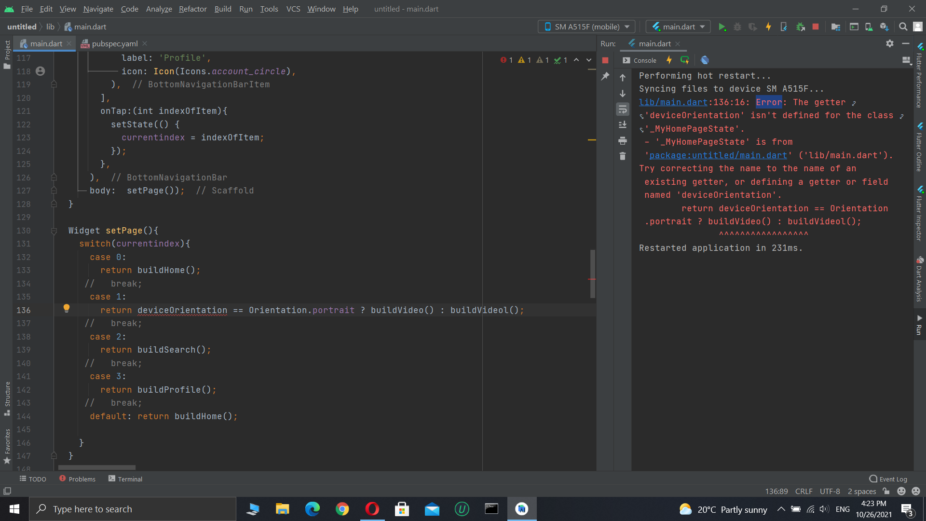Image resolution: width=926 pixels, height=521 pixels.
Task: Open the VCS menu
Action: 293,9
